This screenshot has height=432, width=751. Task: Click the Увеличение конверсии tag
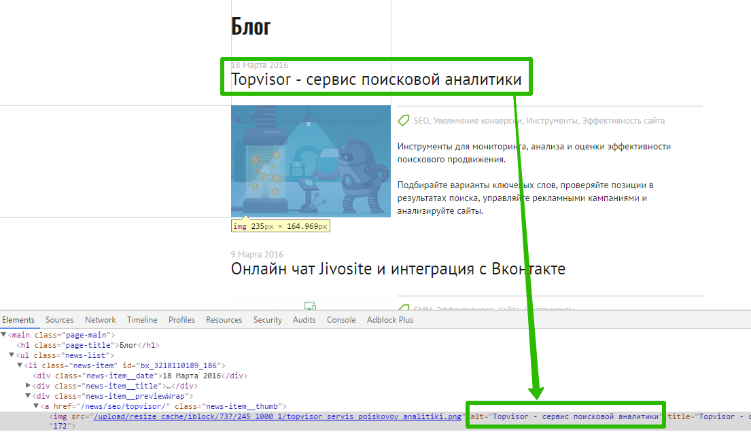tap(478, 121)
